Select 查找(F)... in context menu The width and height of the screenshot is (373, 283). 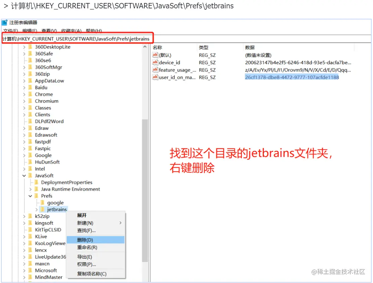pos(95,230)
